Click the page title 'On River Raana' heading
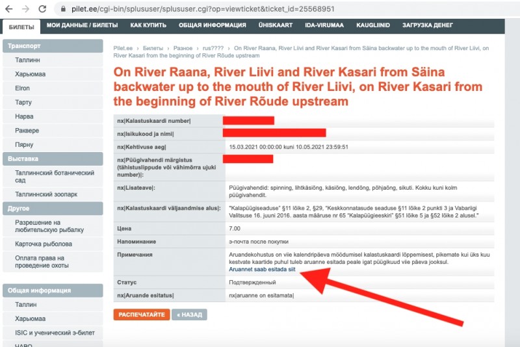 point(298,87)
